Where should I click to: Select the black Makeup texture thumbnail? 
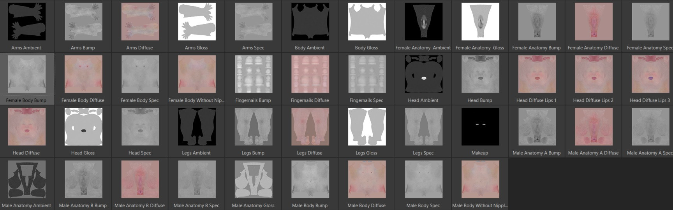click(x=481, y=127)
